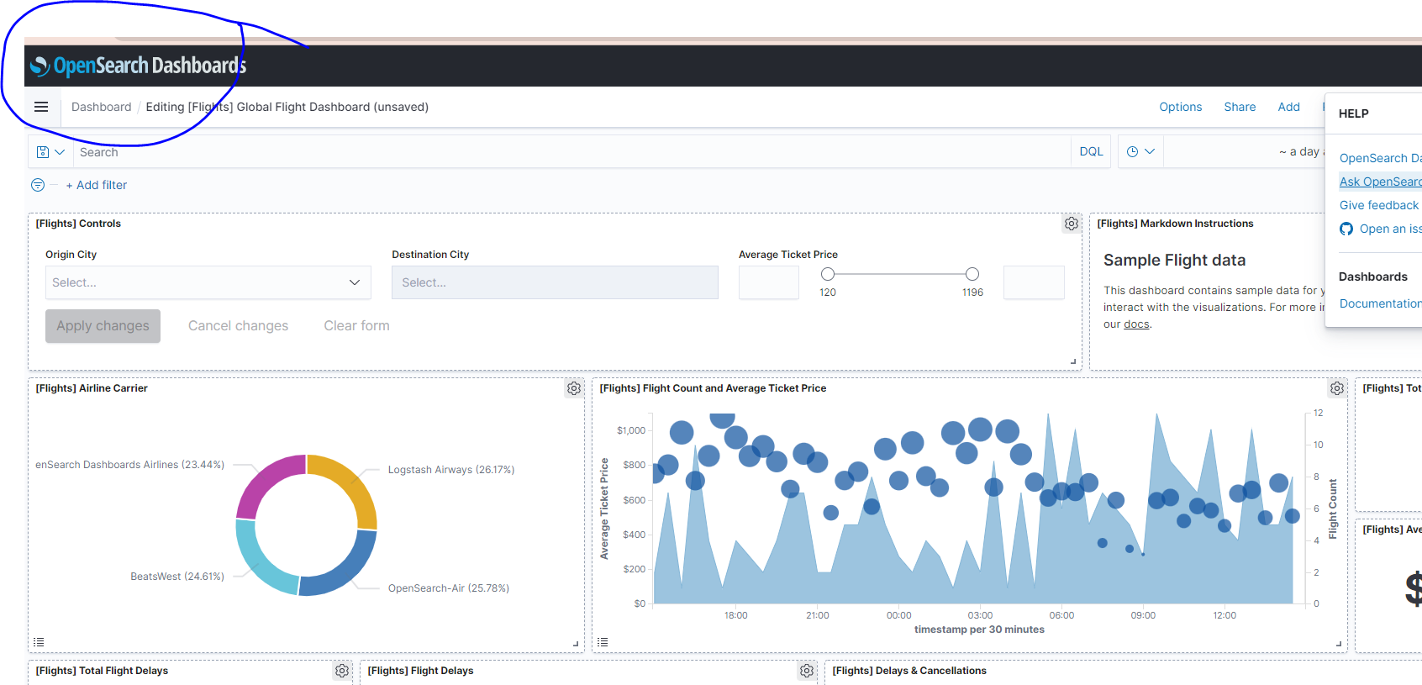1422x685 pixels.
Task: Click [Flights] Delays & Cancellations panel title
Action: click(909, 671)
